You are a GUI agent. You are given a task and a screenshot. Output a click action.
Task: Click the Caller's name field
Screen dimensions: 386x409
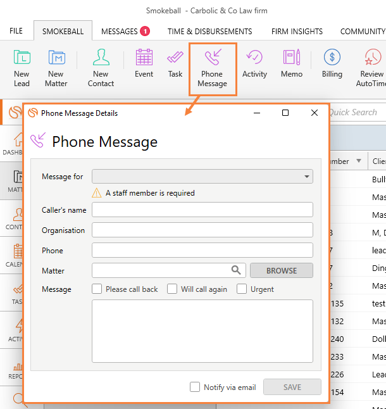(x=202, y=210)
